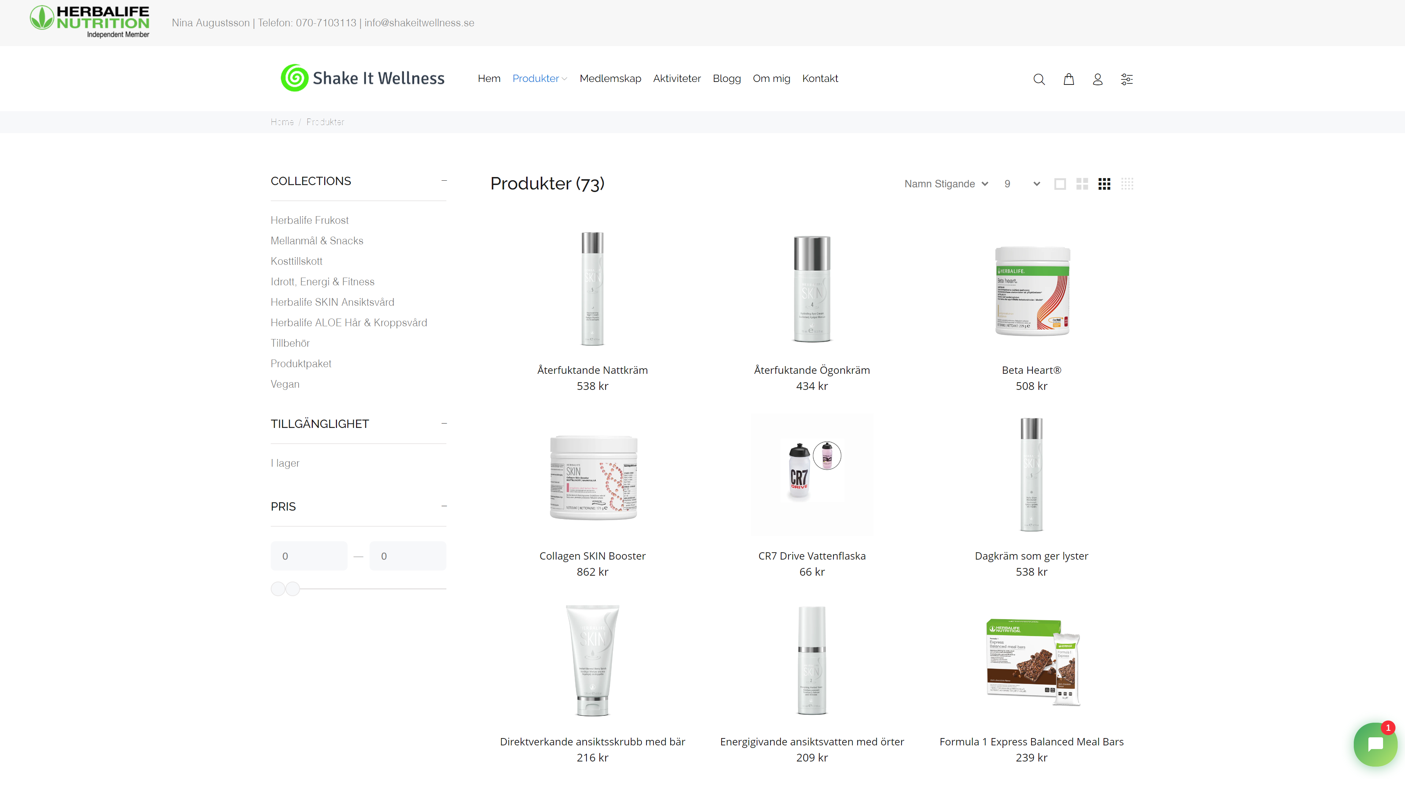Open Kontakt navigation item
Image resolution: width=1405 pixels, height=790 pixels.
(x=820, y=79)
